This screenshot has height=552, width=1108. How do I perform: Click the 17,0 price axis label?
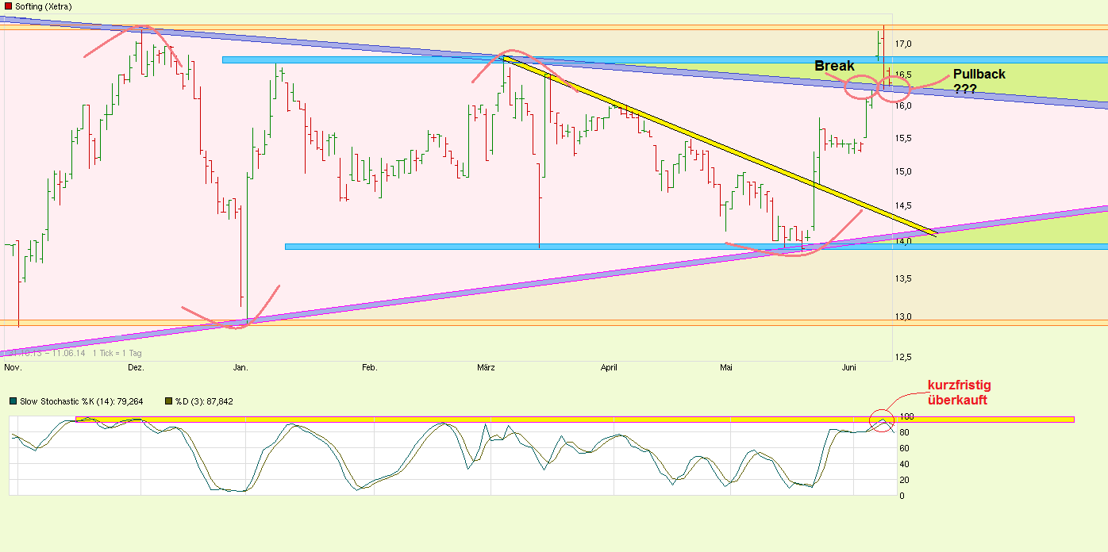(x=905, y=44)
